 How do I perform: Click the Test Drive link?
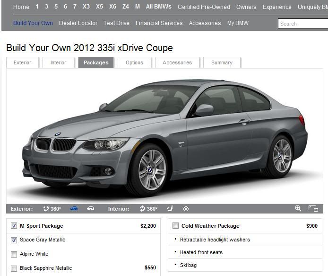coord(116,23)
